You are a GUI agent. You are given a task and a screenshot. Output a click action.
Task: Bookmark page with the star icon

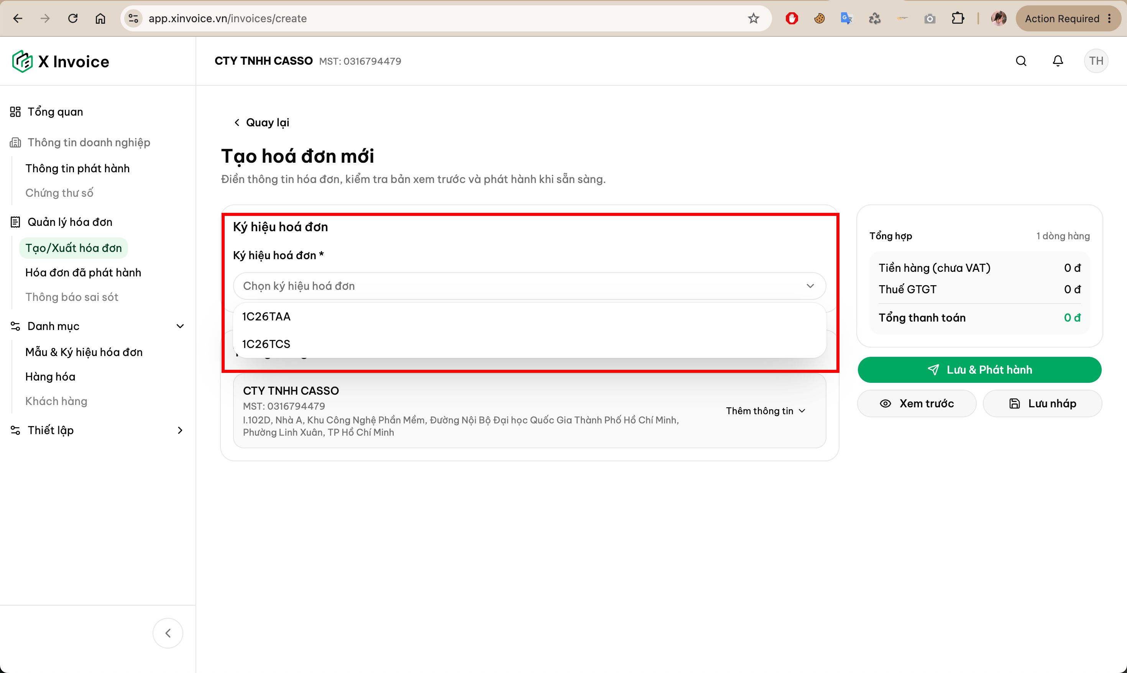click(753, 18)
